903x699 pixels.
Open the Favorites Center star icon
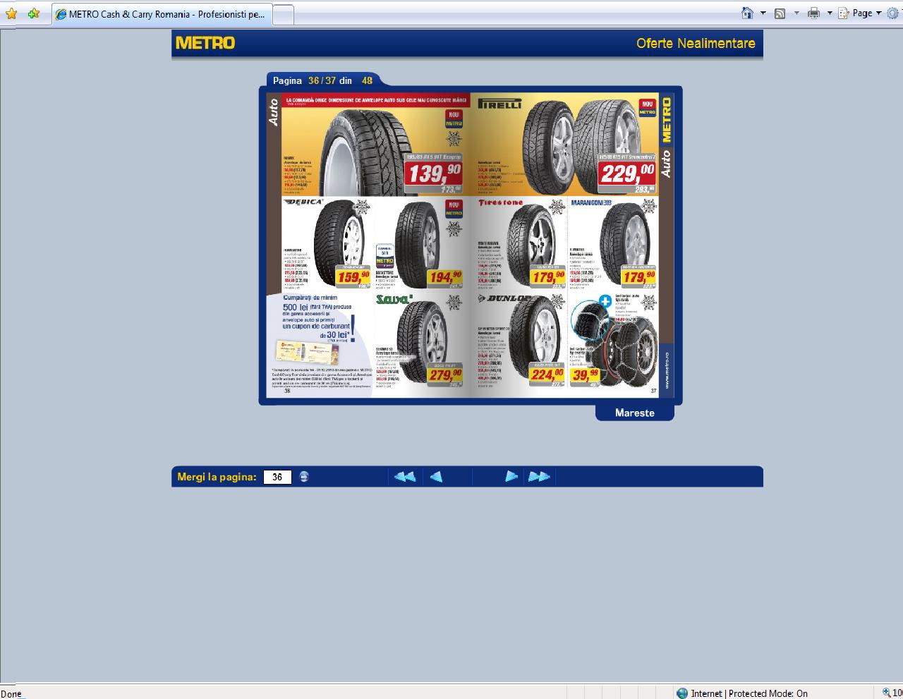tap(11, 13)
